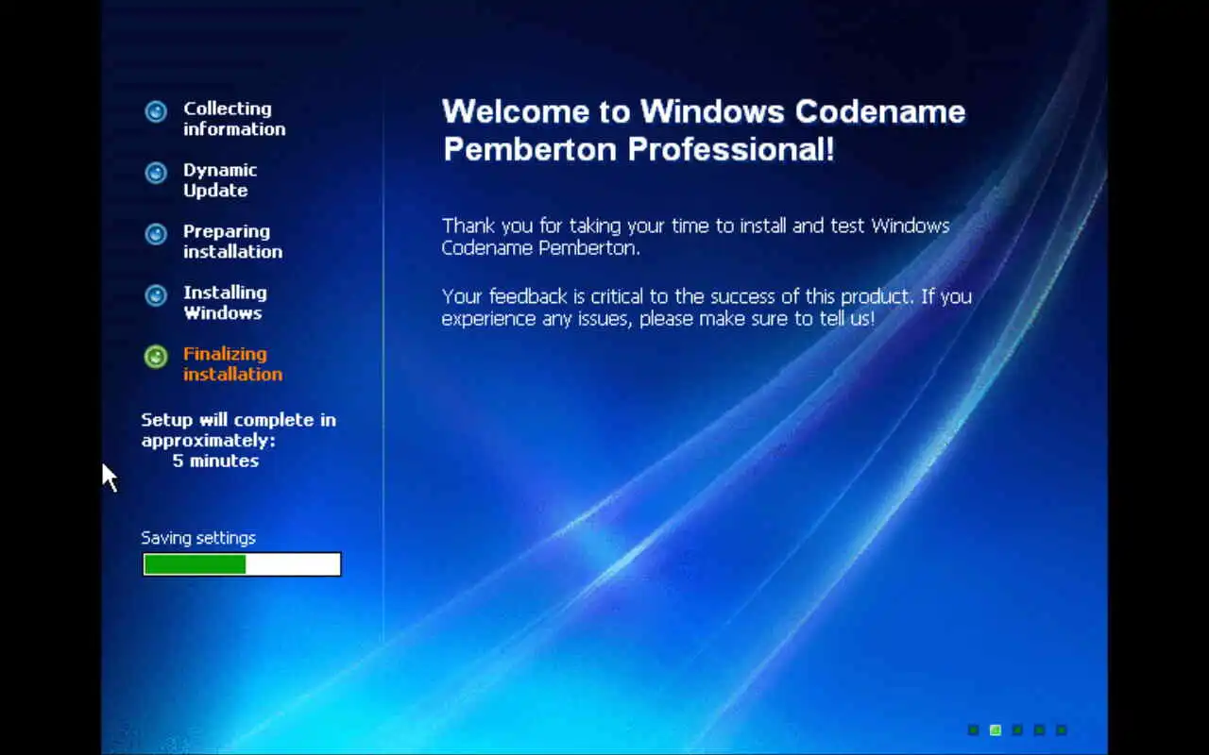This screenshot has width=1209, height=755.
Task: Click the 'Thank you for taking your time' paragraph
Action: click(696, 237)
